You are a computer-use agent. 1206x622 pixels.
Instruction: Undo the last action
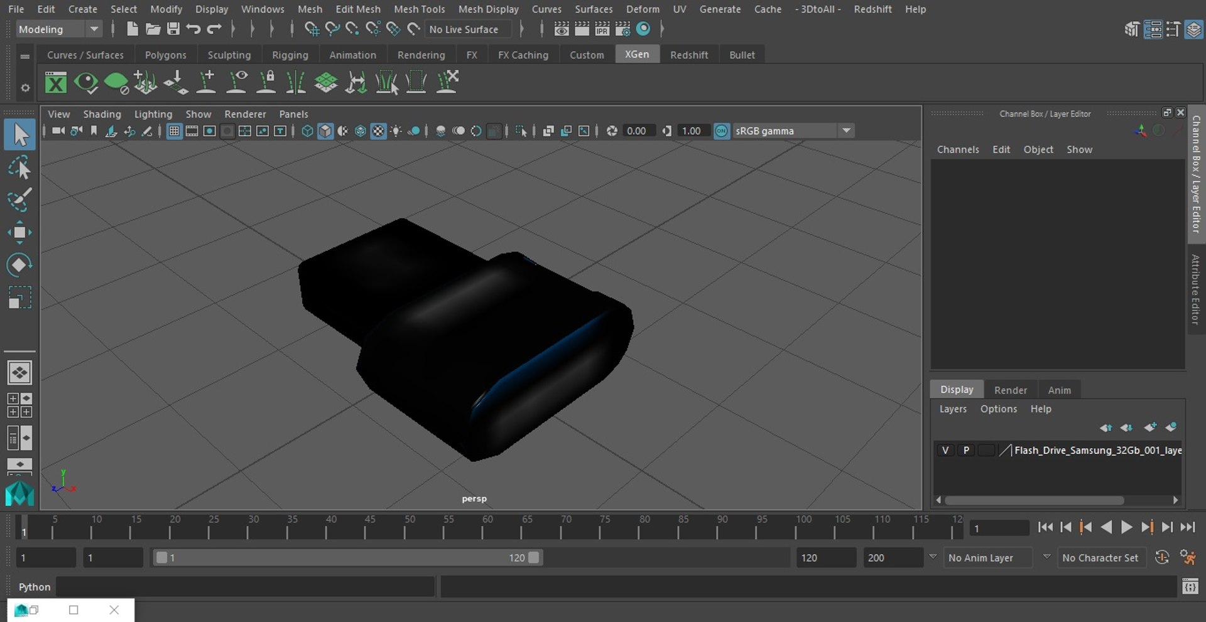point(193,29)
